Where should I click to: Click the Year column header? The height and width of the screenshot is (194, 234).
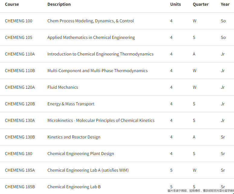click(x=225, y=4)
